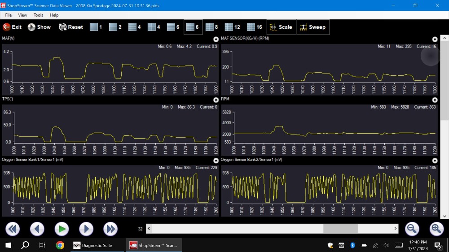Viewport: 449px width, 252px height.
Task: Open the Tools menu
Action: [x=39, y=15]
